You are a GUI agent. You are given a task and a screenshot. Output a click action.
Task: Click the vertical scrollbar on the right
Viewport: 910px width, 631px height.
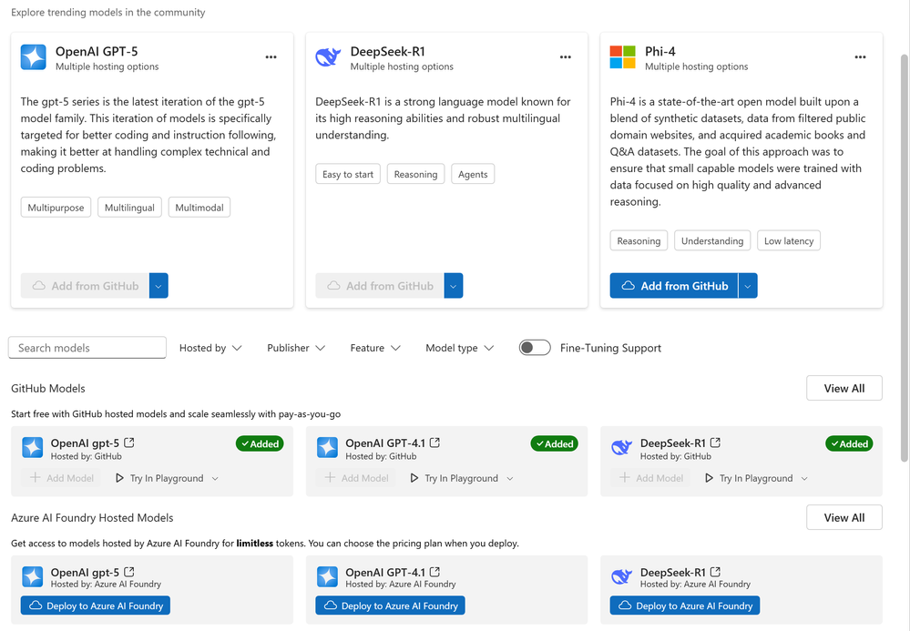click(905, 258)
